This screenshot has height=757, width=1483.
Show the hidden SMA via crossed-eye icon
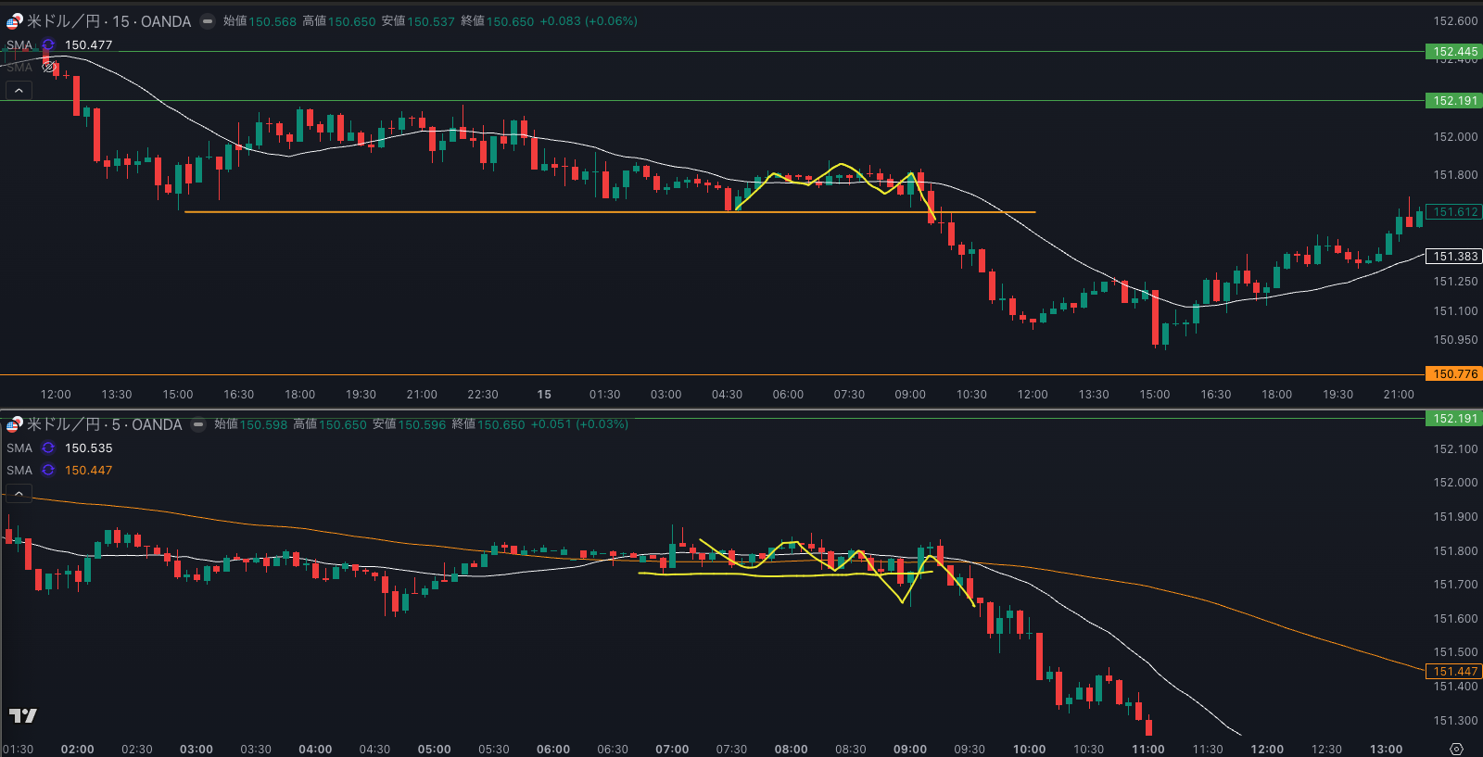(x=49, y=67)
